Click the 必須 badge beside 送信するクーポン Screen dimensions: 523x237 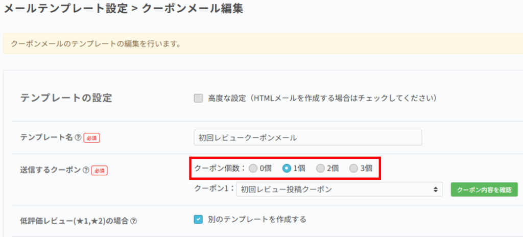(99, 170)
